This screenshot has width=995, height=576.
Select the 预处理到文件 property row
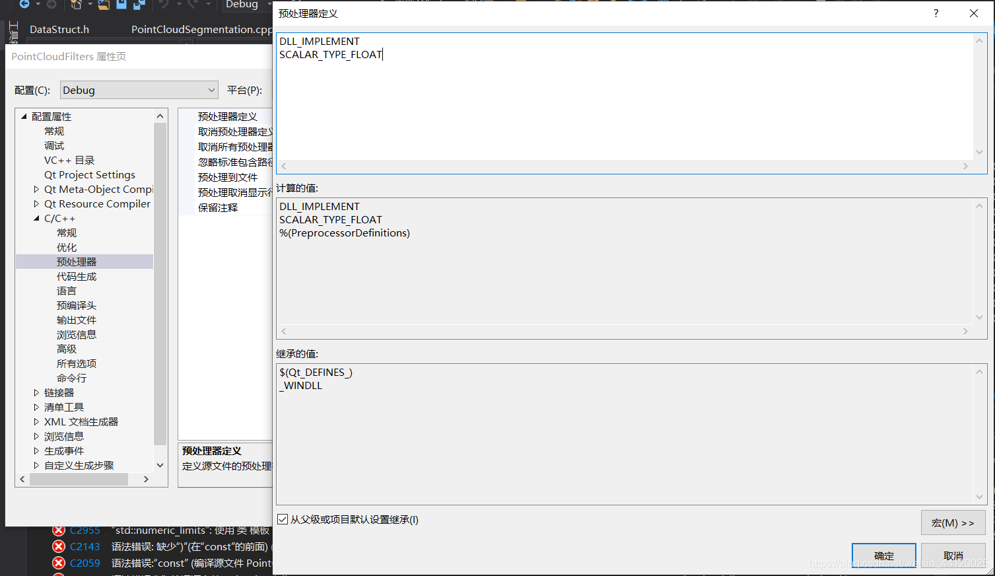(x=226, y=177)
